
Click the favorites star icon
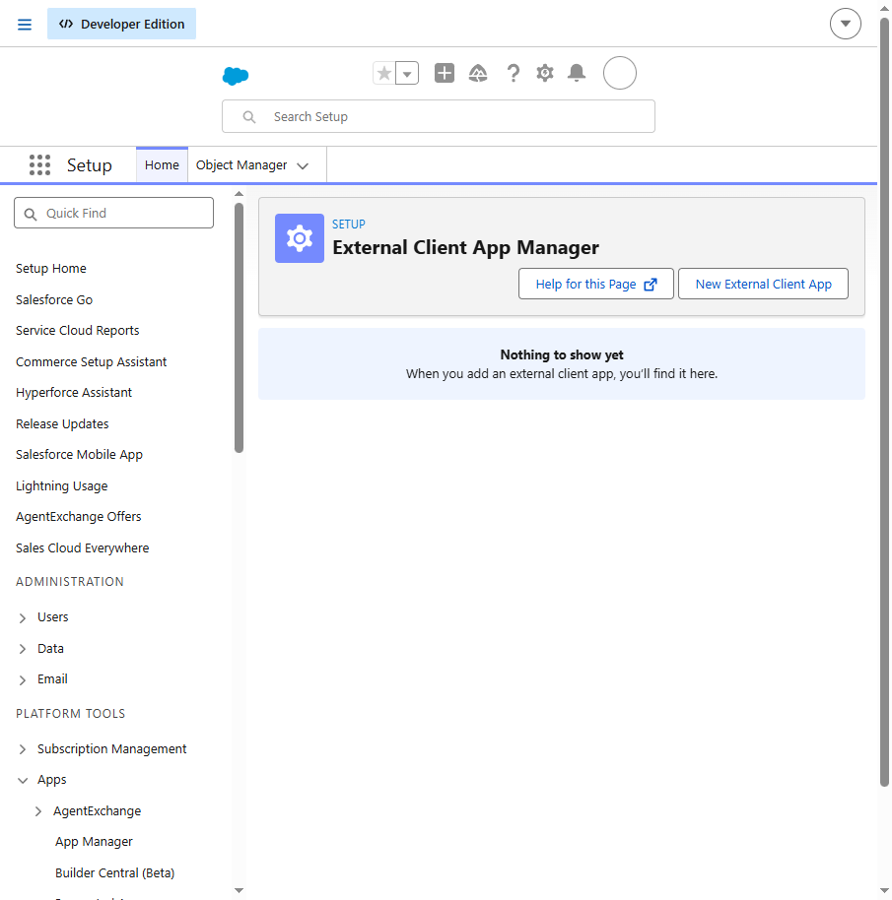click(384, 74)
